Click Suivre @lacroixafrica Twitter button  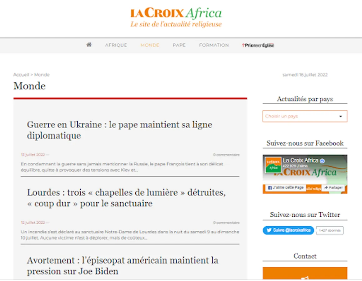(x=288, y=230)
